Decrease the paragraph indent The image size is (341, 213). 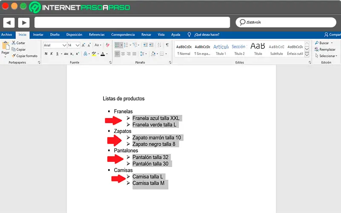tap(145, 45)
